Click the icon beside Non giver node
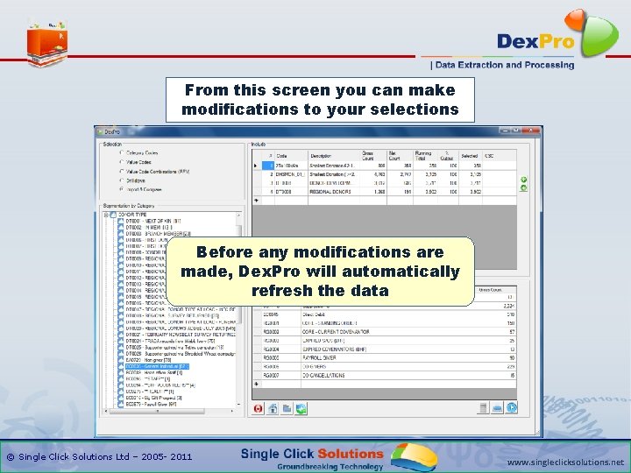Viewport: 631px width, 473px height. [121, 360]
